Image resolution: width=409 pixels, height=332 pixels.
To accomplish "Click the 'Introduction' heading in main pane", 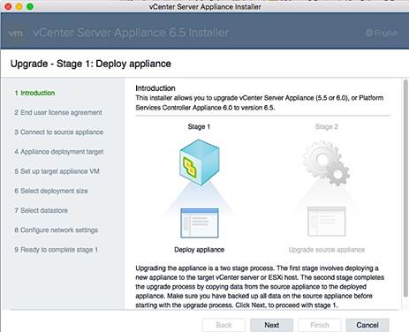I will pyautogui.click(x=155, y=88).
